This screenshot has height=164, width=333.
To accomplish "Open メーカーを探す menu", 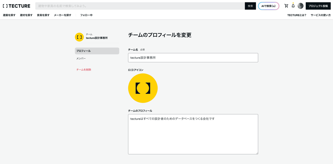I will coord(63,15).
